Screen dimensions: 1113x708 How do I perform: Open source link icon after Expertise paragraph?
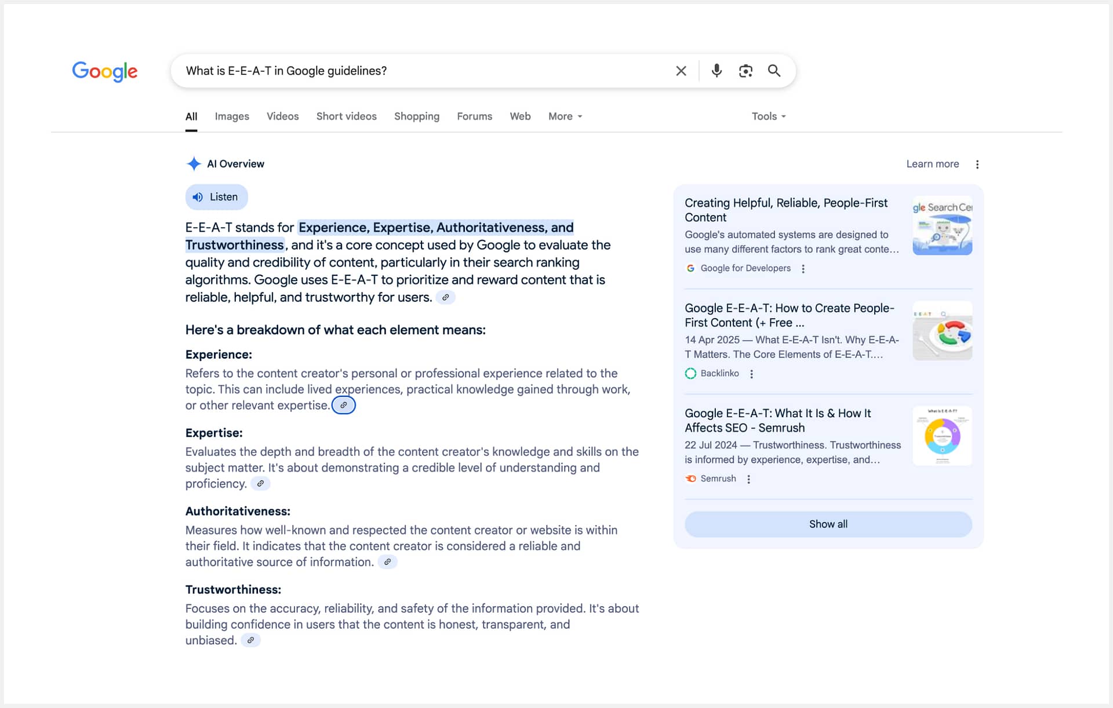260,484
